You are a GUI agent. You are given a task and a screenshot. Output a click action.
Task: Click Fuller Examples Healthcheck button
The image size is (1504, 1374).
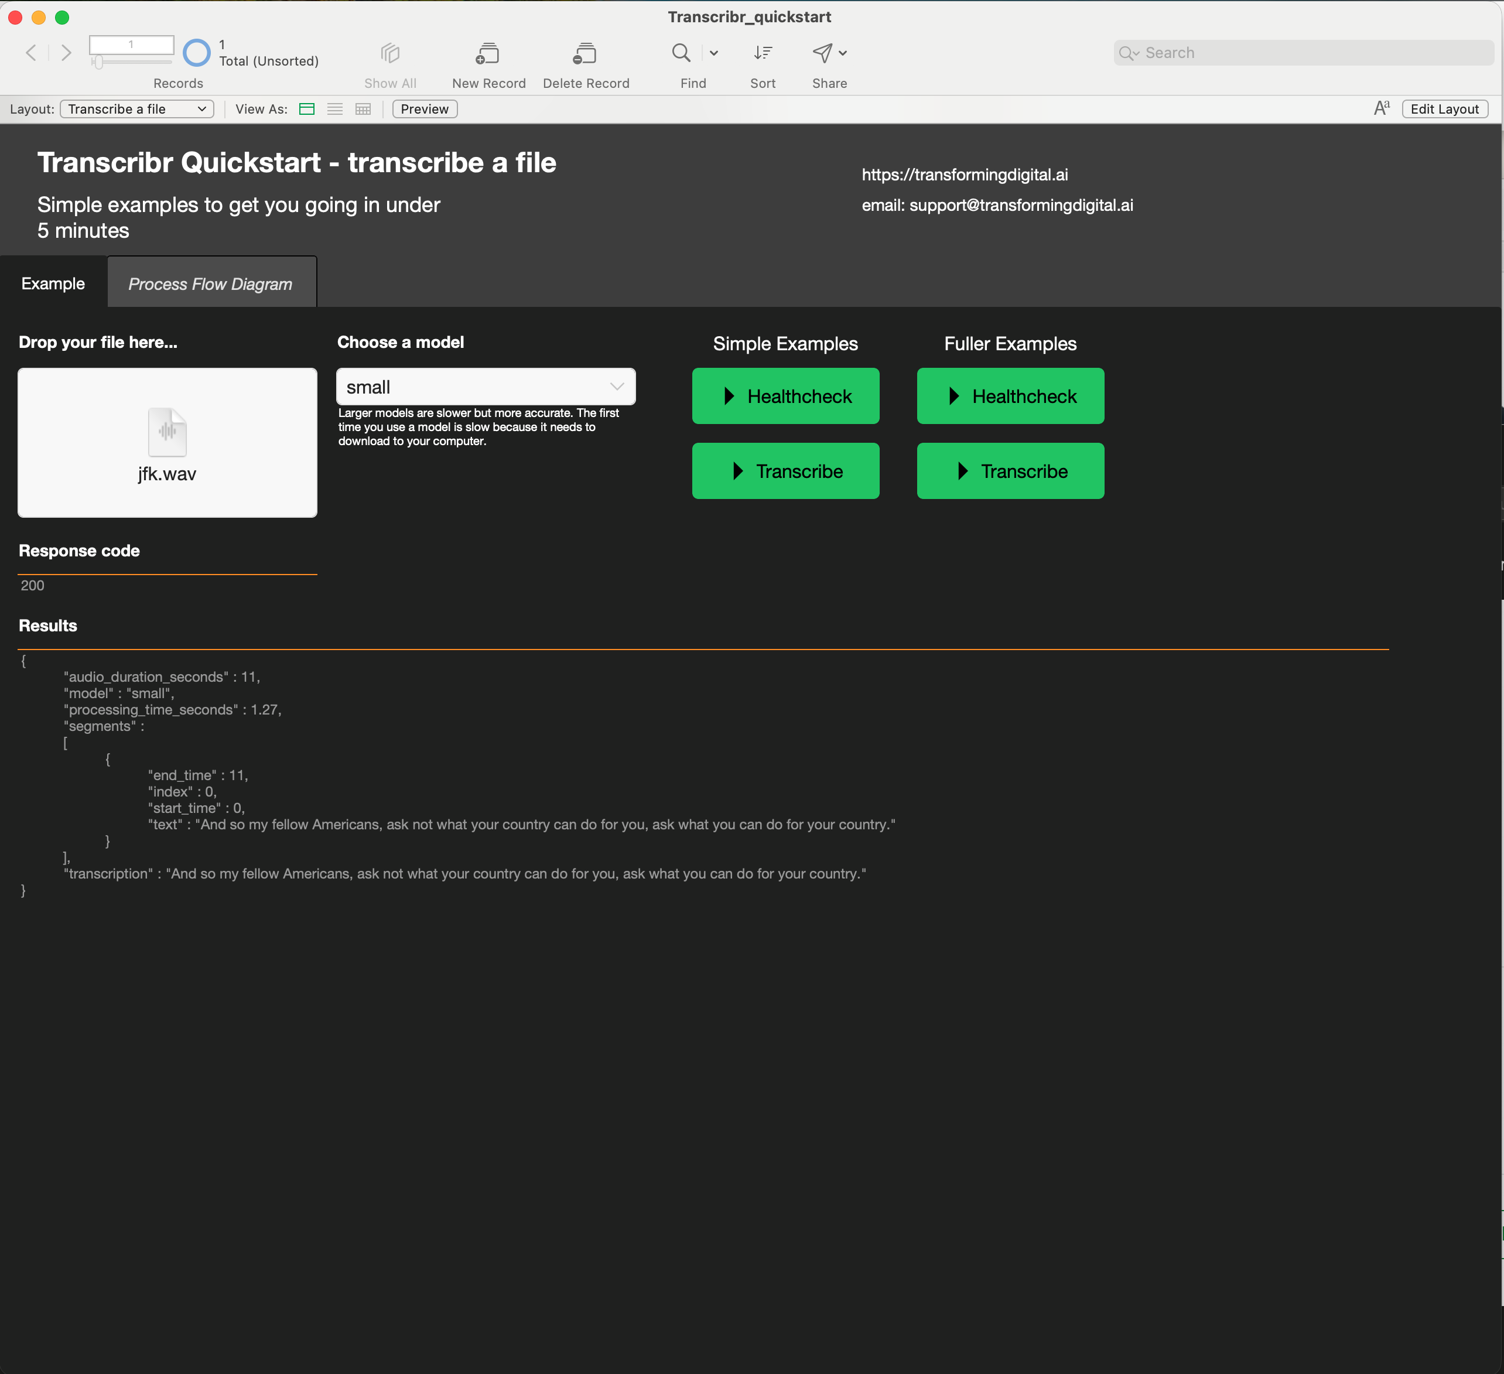point(1009,396)
